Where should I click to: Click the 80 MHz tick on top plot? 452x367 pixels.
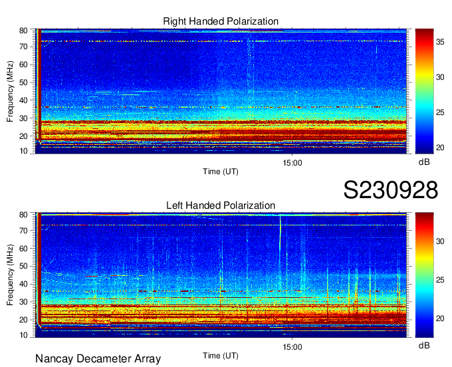point(23,31)
